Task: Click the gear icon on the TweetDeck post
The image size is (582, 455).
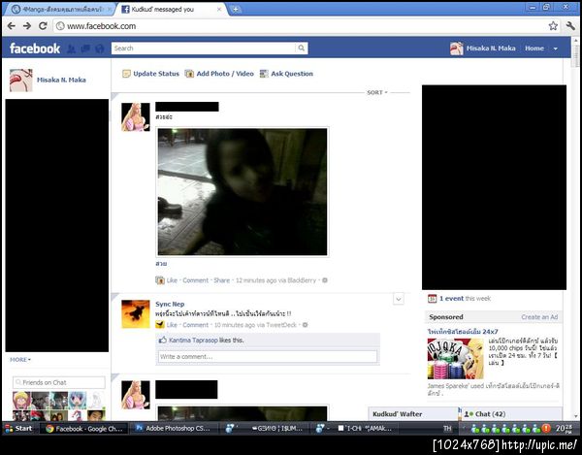Action: pyautogui.click(x=306, y=325)
